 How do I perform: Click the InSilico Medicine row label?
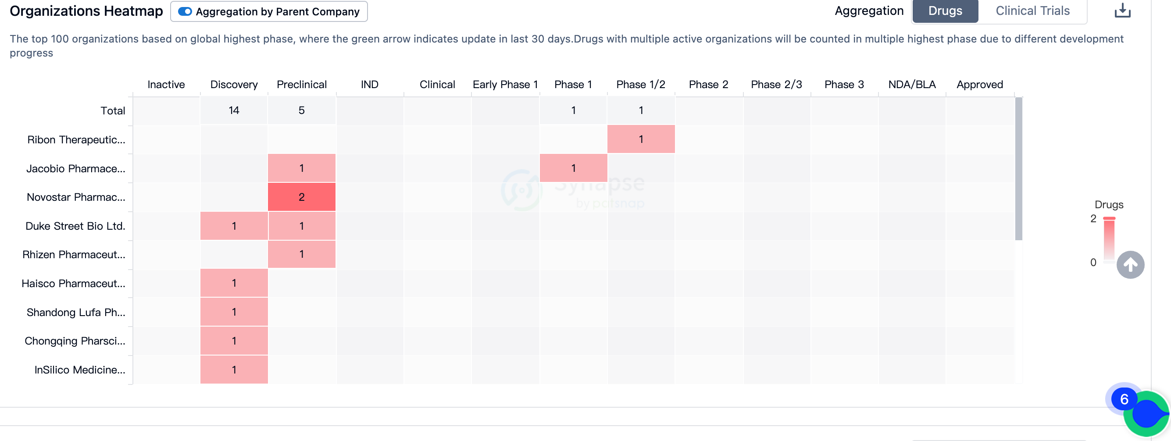(79, 370)
